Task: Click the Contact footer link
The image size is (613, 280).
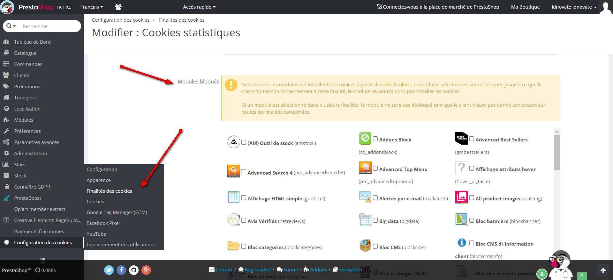Action: [x=221, y=269]
